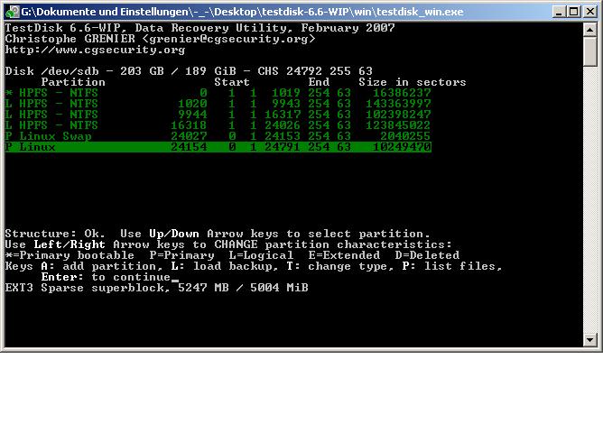Click the 'Size in sectors' column header
This screenshot has width=603, height=433.
[x=413, y=82]
